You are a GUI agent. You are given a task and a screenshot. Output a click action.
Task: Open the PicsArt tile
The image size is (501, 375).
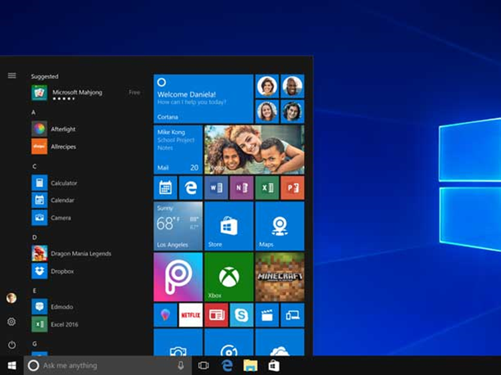178,276
